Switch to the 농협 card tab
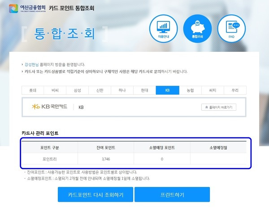 pyautogui.click(x=190, y=90)
